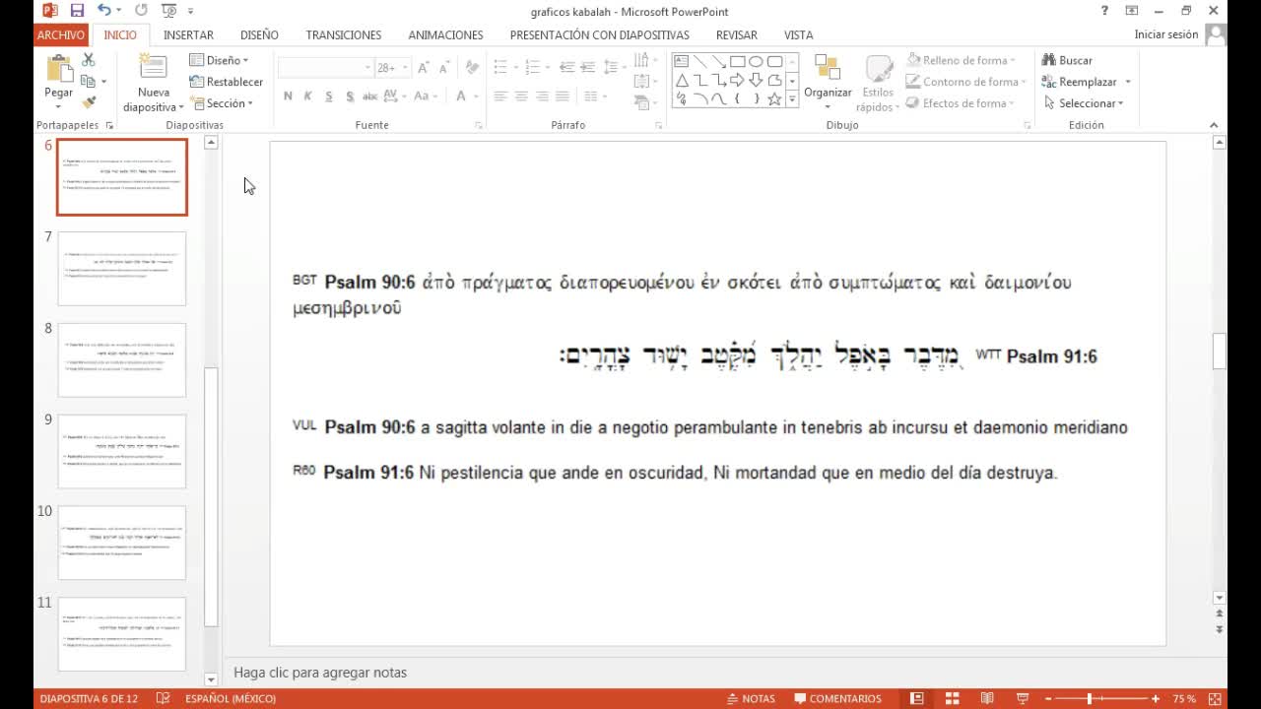Click zoom in plus button
Screen dimensions: 1261x709
tap(1156, 698)
